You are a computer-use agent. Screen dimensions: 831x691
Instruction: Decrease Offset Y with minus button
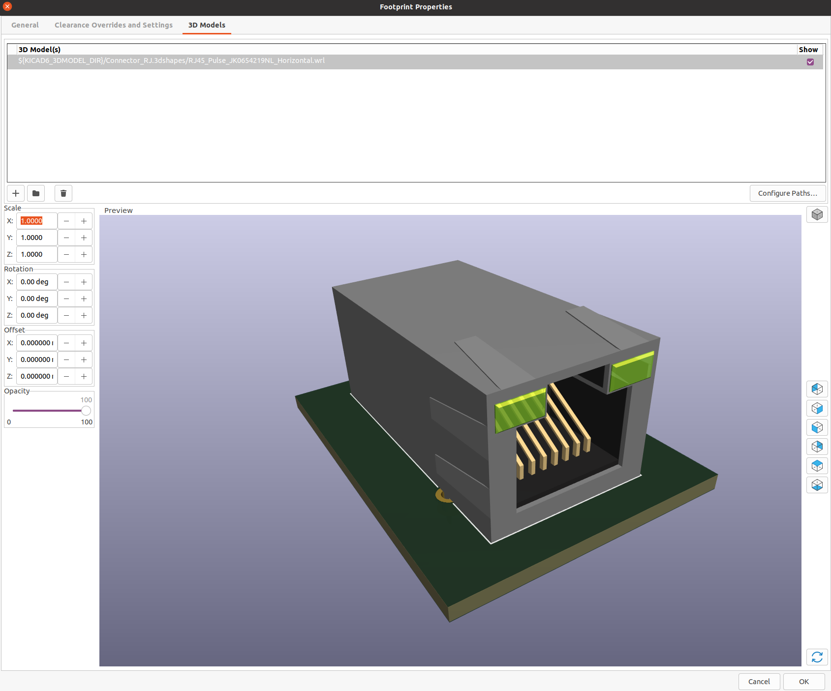pyautogui.click(x=66, y=360)
